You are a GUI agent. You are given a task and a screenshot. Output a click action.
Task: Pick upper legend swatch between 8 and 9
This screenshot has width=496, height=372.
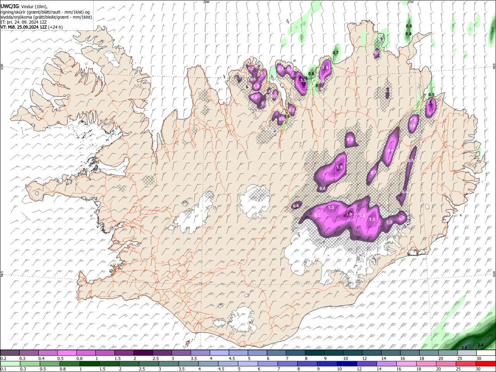tap(315, 353)
